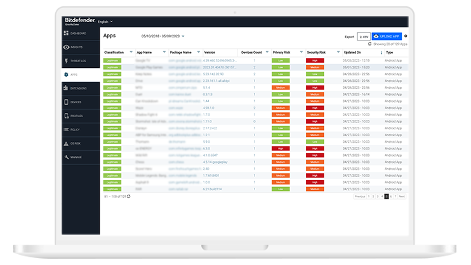Click the Upload App button
The height and width of the screenshot is (265, 471).
pos(387,37)
